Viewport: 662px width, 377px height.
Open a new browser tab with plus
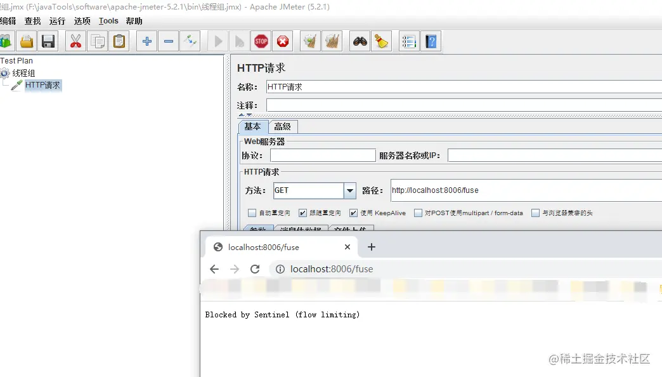coord(372,247)
